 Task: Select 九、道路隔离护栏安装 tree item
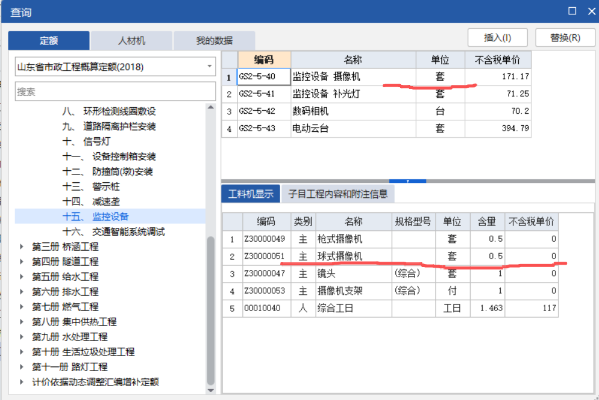[109, 126]
